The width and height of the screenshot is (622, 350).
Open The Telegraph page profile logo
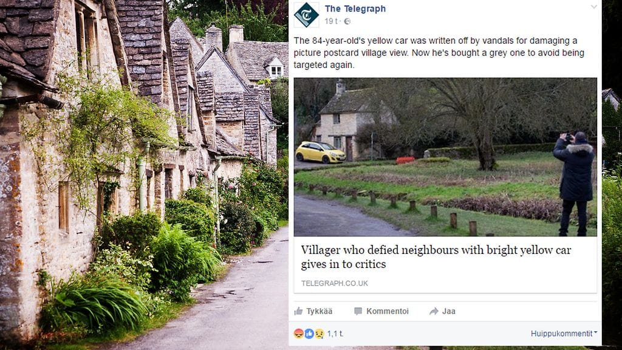click(x=306, y=15)
